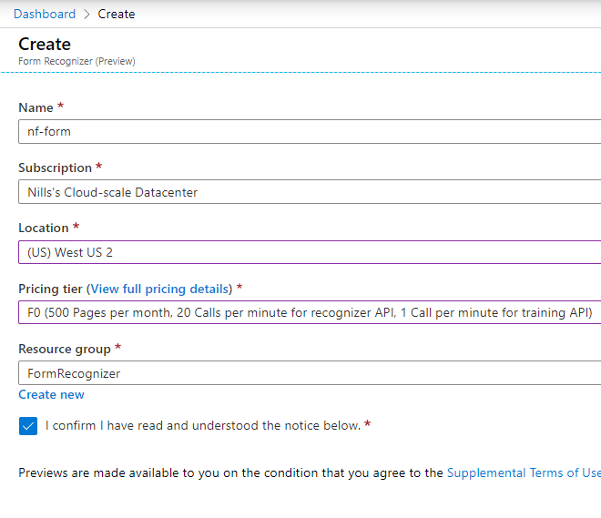Image resolution: width=601 pixels, height=518 pixels.
Task: Open the Location dropdown showing West US 2
Action: click(310, 252)
